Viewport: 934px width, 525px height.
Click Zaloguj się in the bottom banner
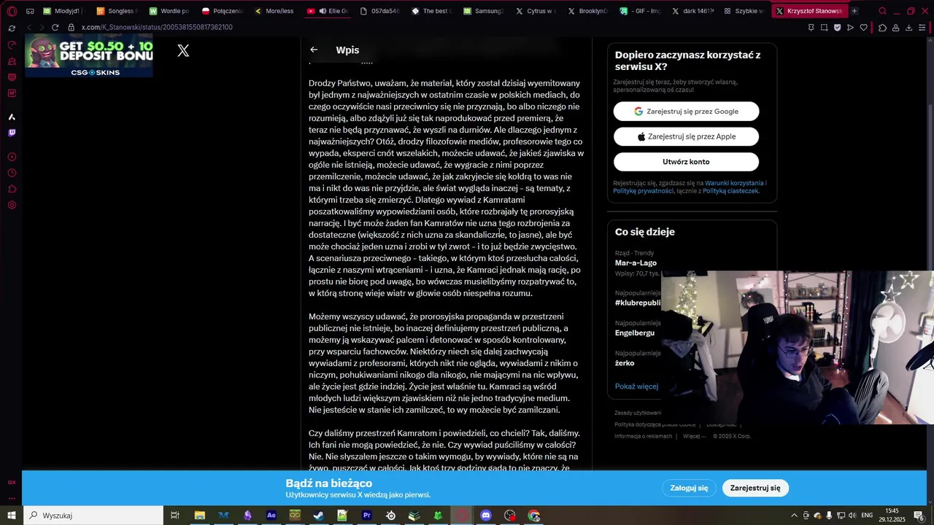(x=689, y=488)
